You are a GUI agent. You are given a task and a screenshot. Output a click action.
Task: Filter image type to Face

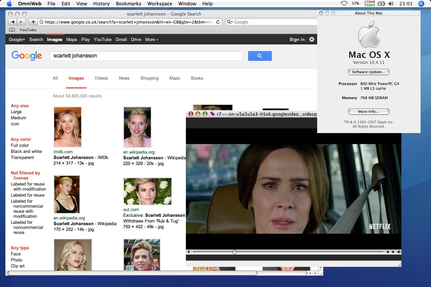16,254
